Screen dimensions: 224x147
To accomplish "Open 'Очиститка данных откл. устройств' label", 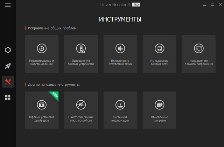I will click(x=81, y=119).
